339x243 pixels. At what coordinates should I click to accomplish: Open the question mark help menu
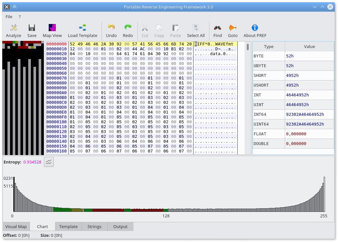(19, 17)
